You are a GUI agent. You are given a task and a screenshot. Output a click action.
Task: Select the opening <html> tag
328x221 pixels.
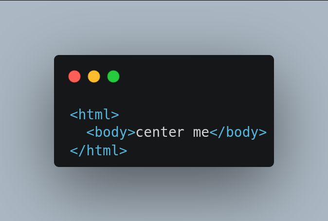94,114
